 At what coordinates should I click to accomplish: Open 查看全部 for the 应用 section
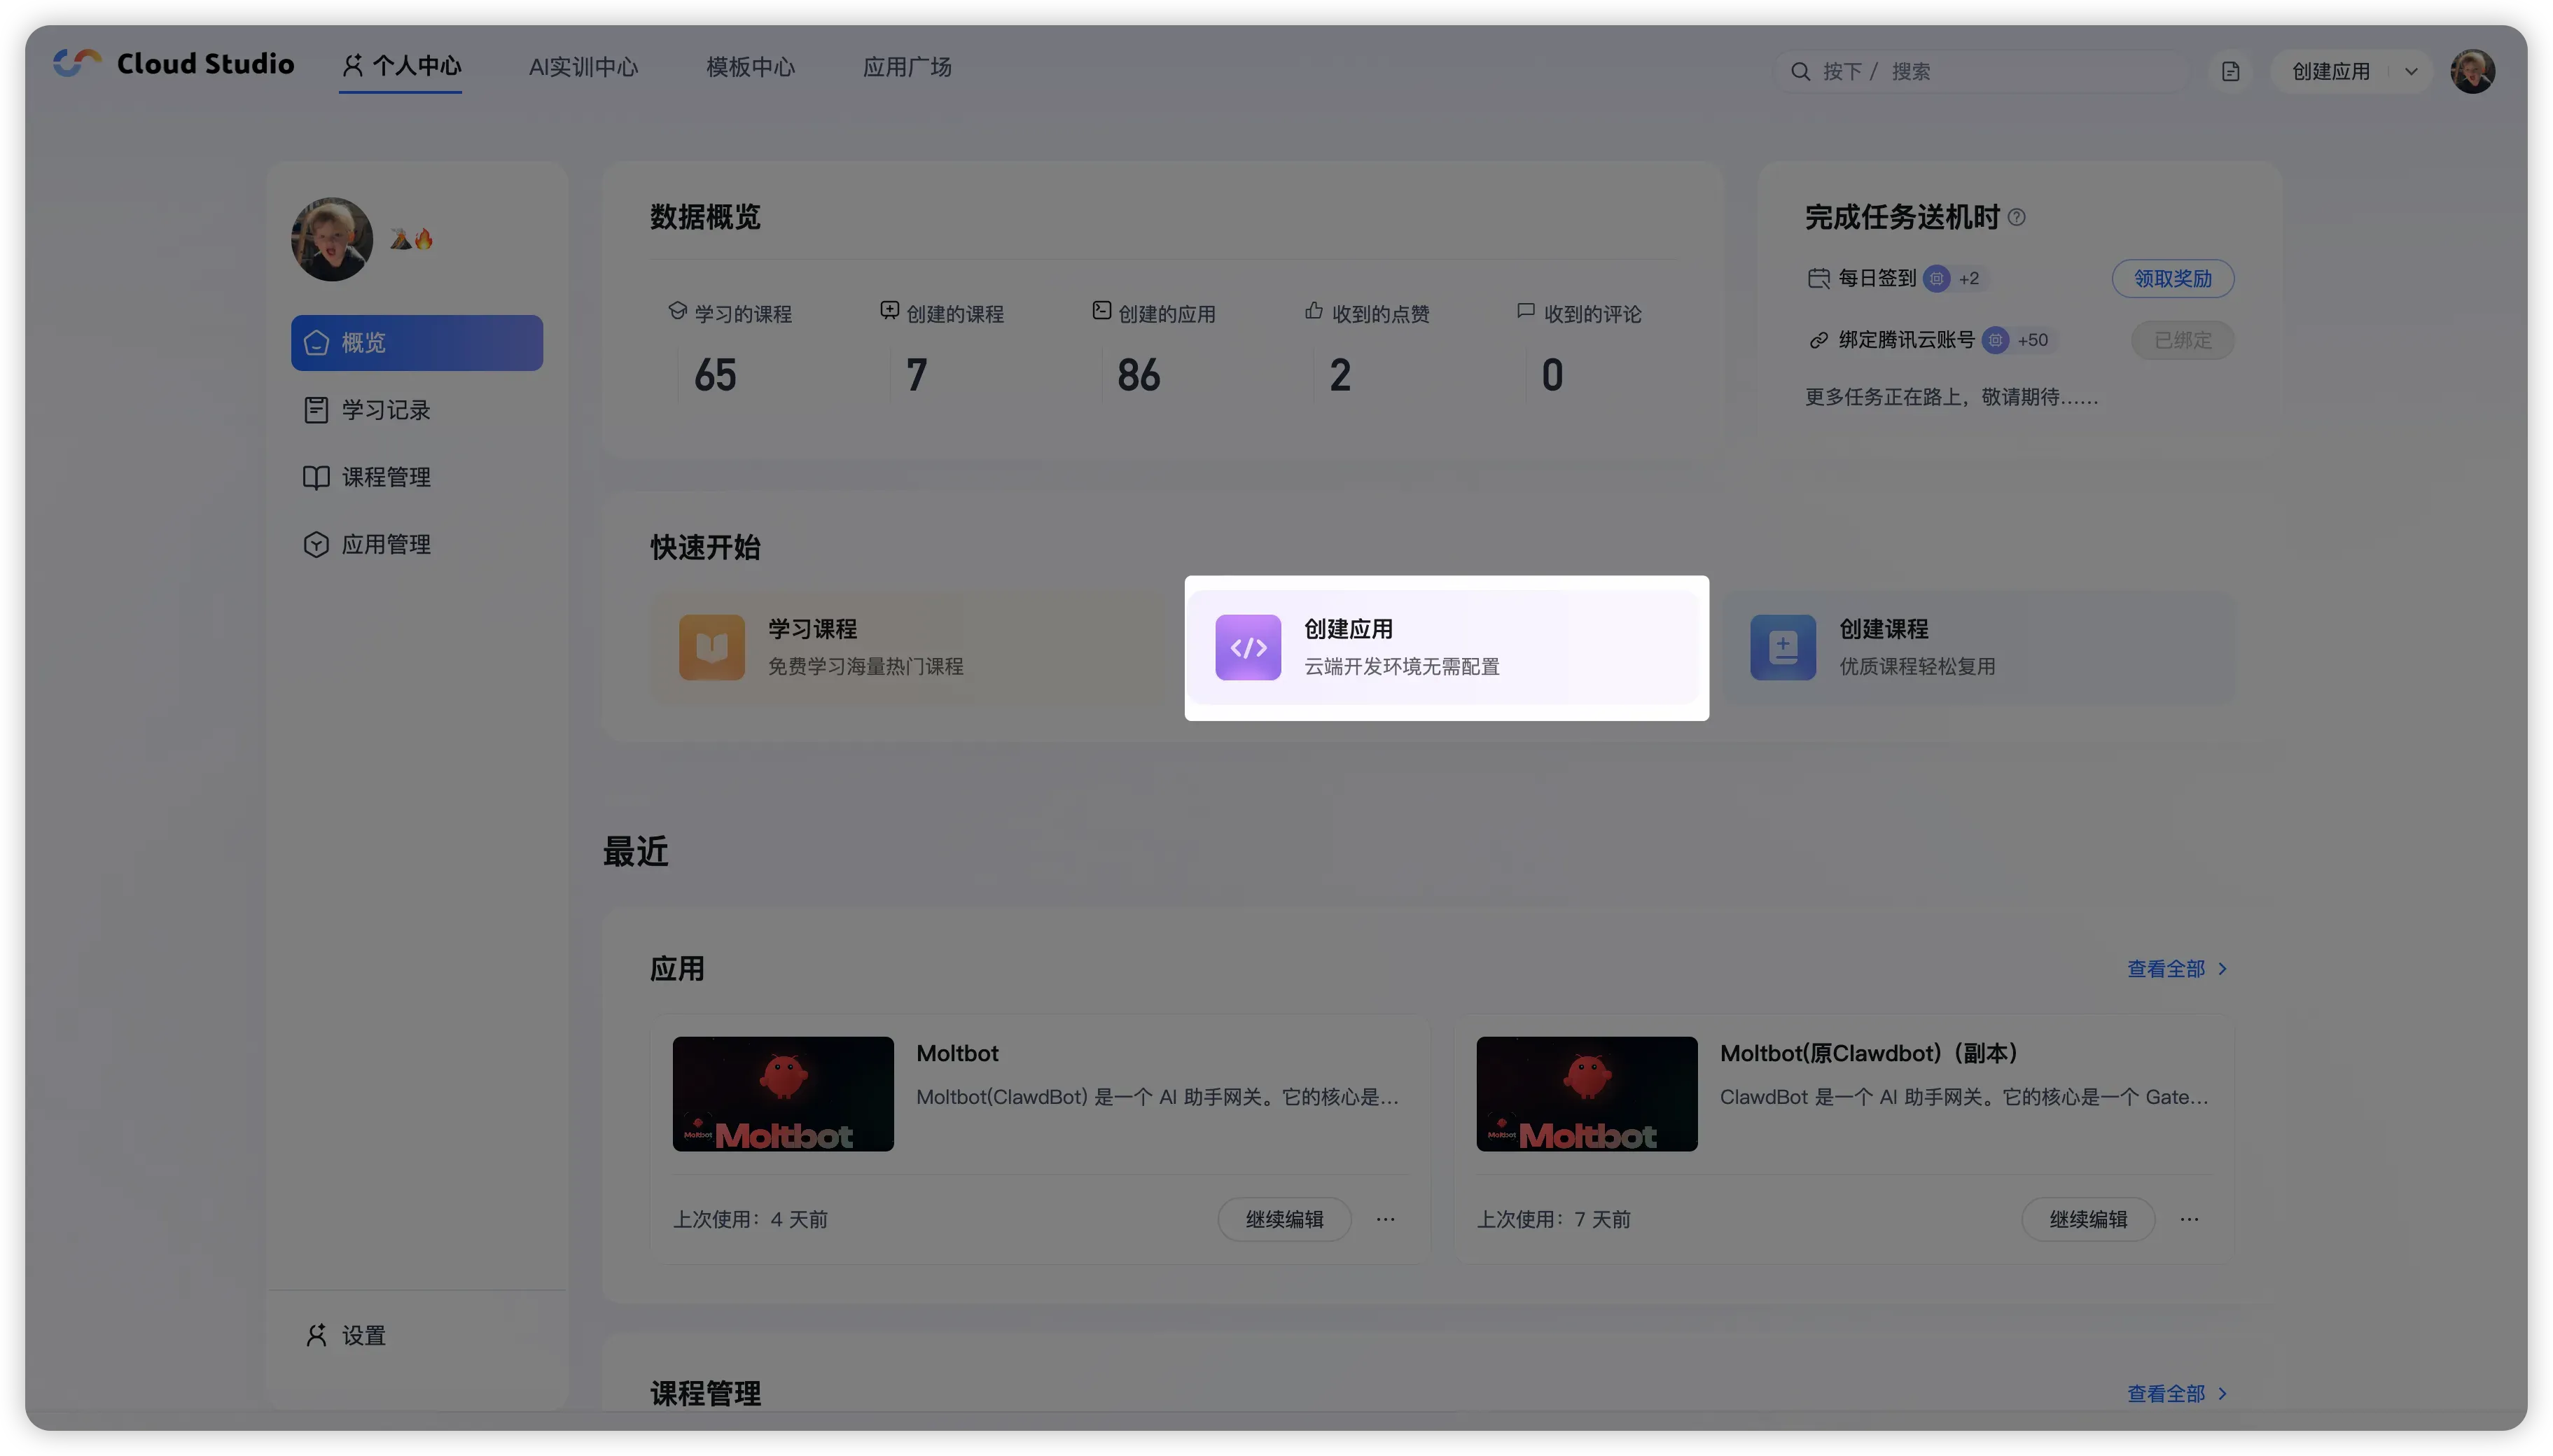click(2177, 969)
